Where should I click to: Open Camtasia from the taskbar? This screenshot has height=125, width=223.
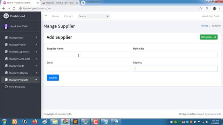point(95,122)
